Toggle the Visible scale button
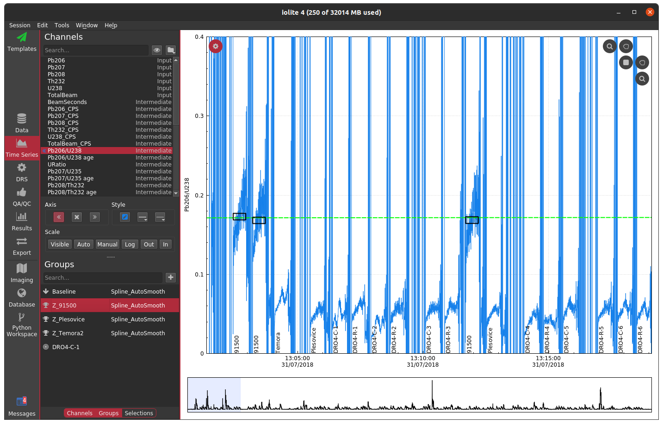Image resolution: width=663 pixels, height=424 pixels. [x=60, y=244]
